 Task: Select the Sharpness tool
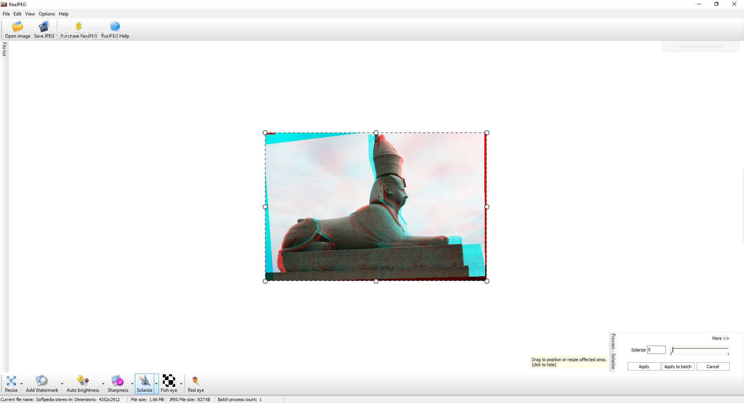coord(118,384)
